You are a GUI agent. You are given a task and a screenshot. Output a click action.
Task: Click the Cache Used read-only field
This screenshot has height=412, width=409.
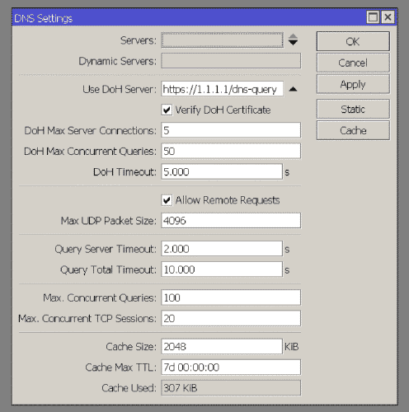pos(231,388)
